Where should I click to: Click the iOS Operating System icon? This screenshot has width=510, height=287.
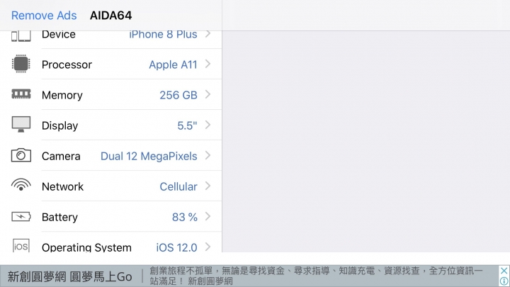click(x=21, y=246)
